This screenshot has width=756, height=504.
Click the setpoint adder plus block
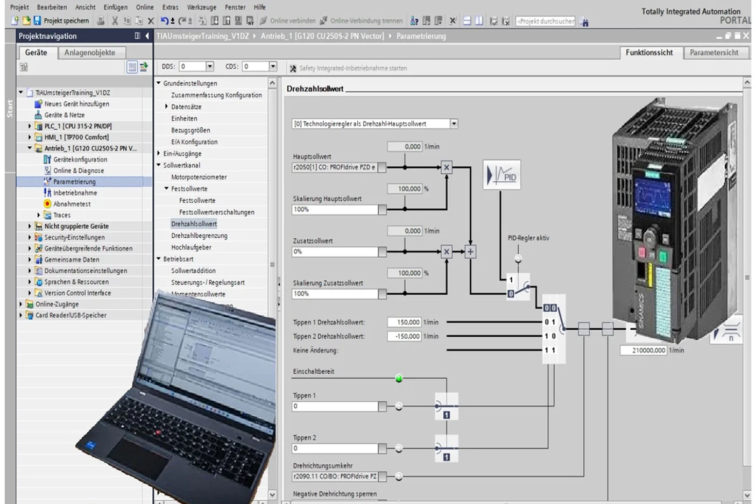(470, 252)
